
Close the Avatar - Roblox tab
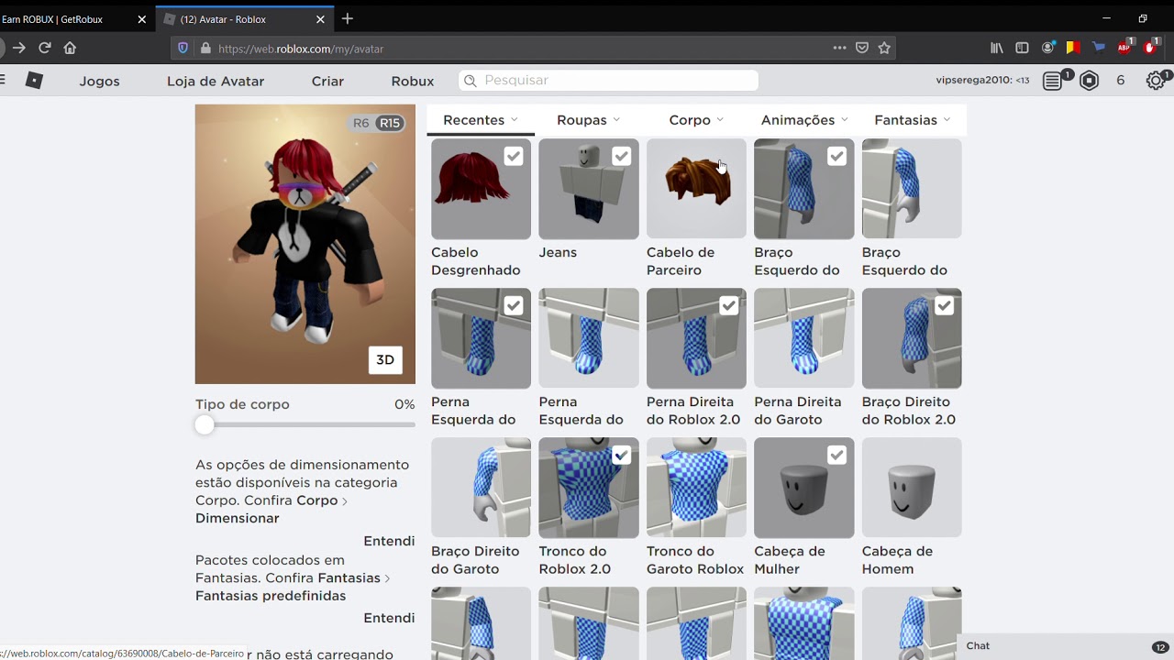320,19
